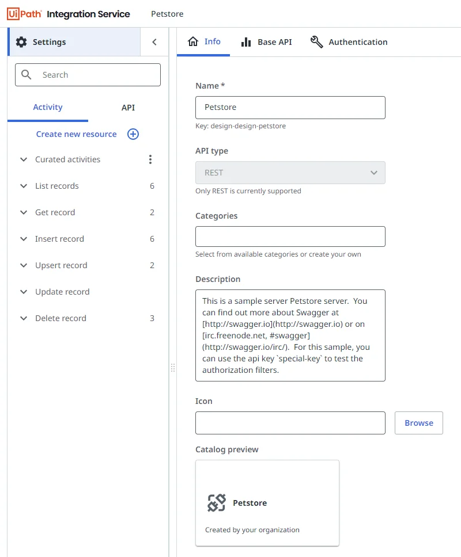Expand the Curated activities group

click(24, 159)
